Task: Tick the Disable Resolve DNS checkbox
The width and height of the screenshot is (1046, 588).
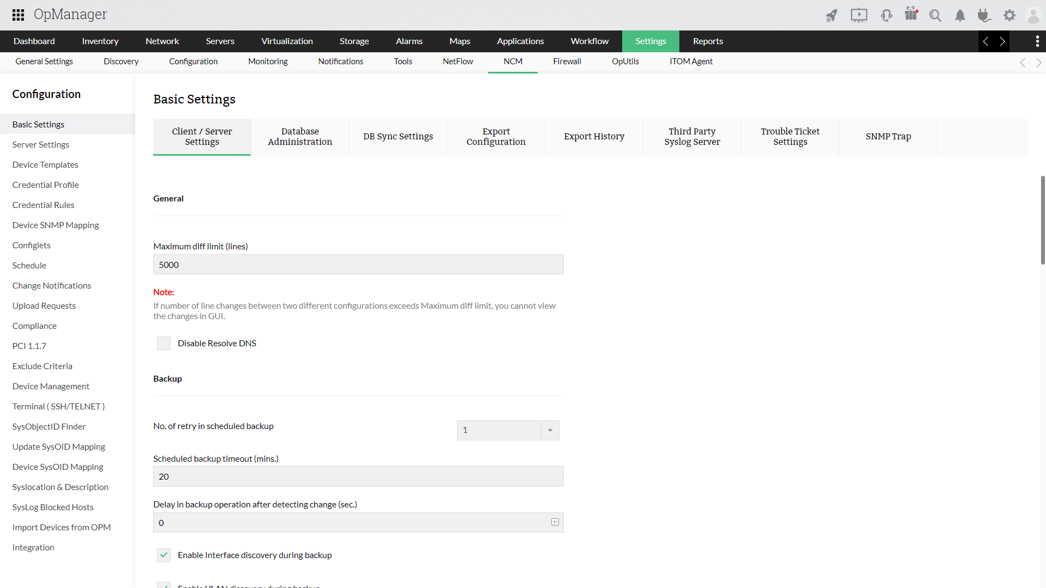Action: 163,343
